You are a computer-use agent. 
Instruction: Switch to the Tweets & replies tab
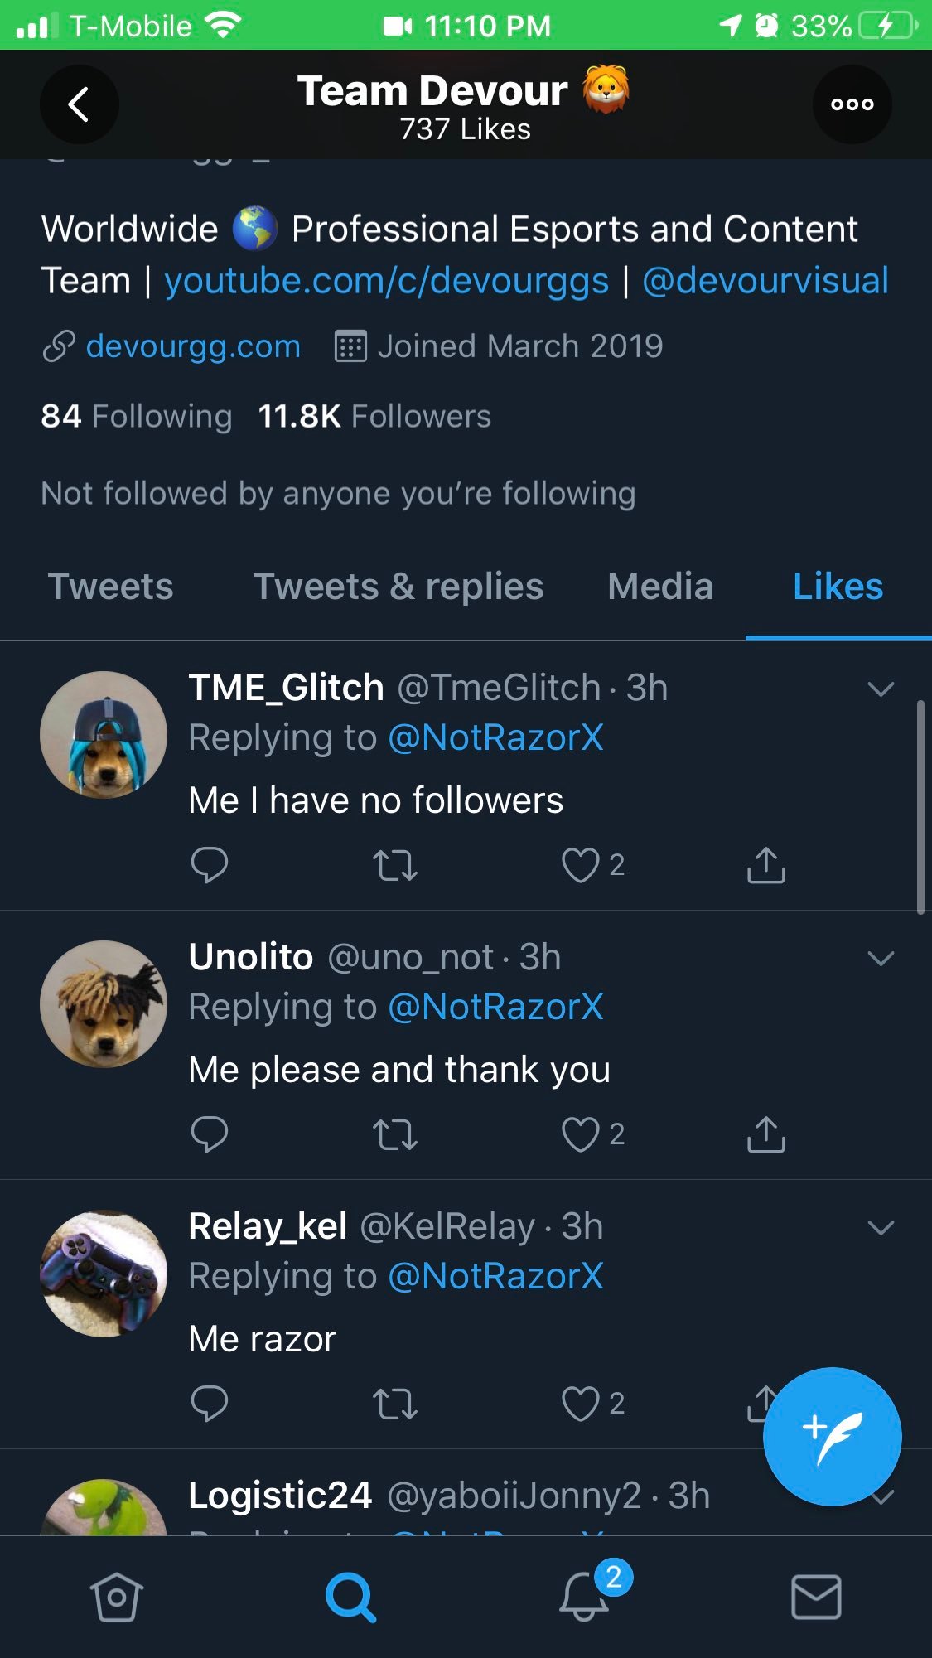[398, 587]
